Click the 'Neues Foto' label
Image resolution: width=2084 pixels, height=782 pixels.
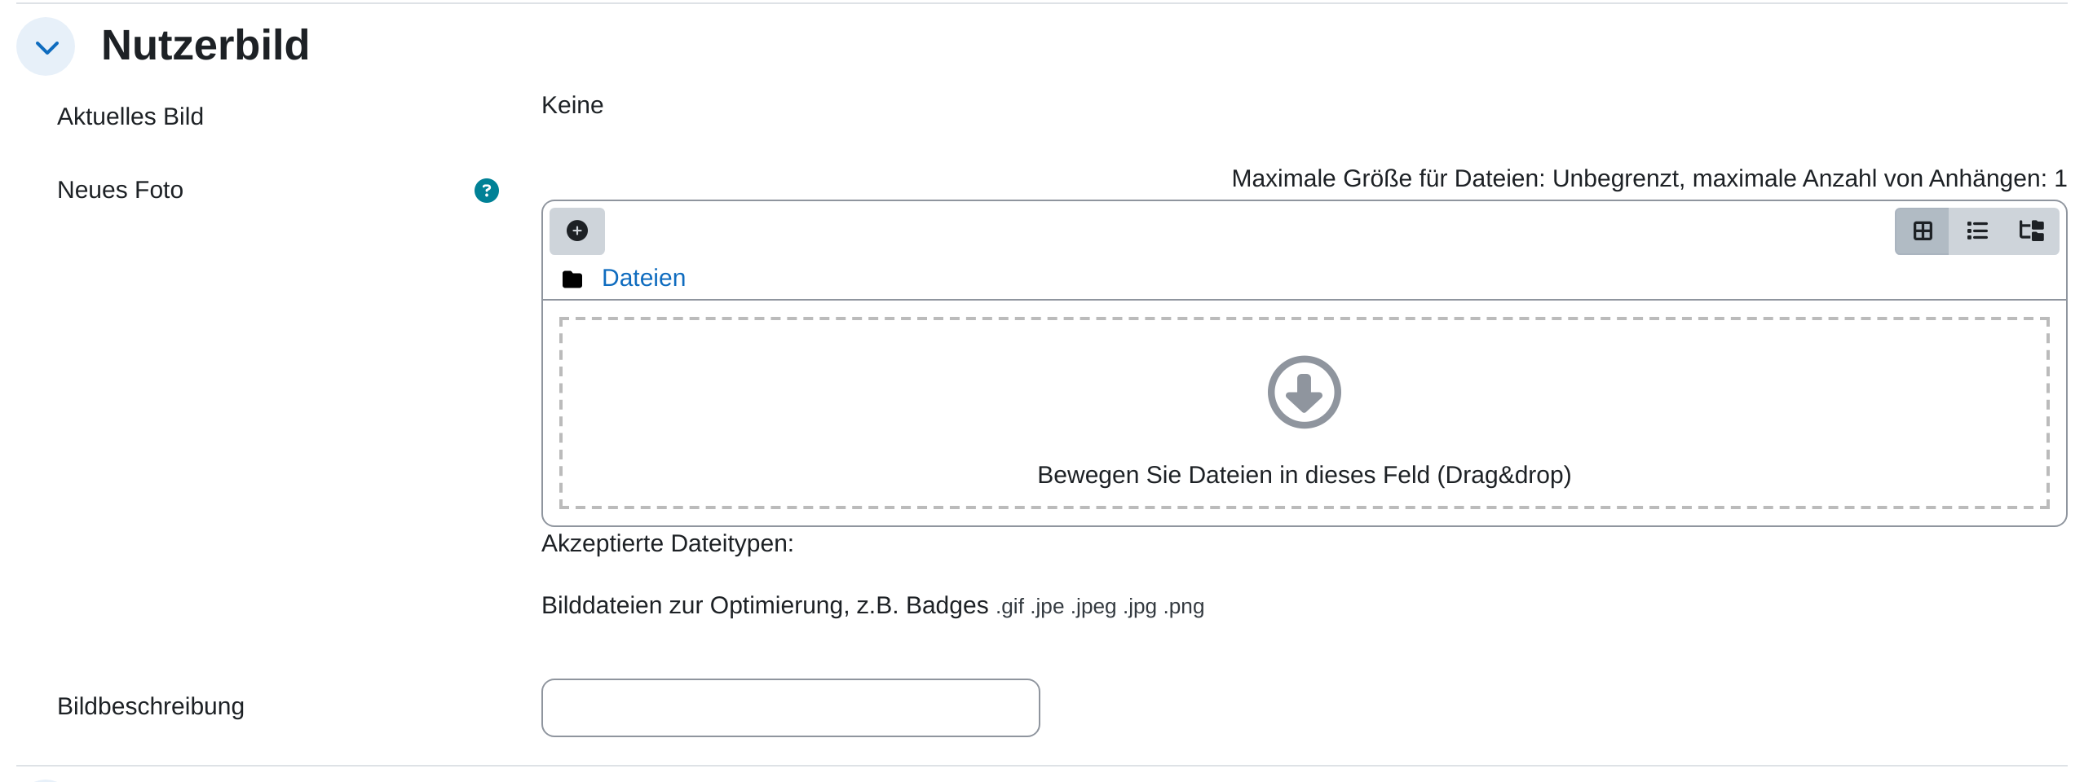point(120,191)
